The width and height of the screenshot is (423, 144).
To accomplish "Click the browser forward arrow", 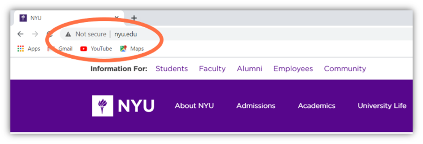I will [35, 34].
